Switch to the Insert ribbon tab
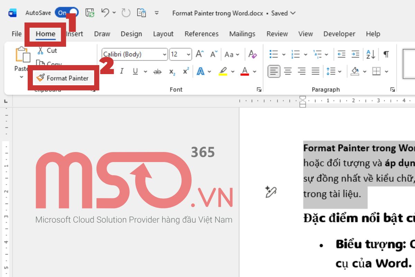This screenshot has width=415, height=277. (75, 34)
